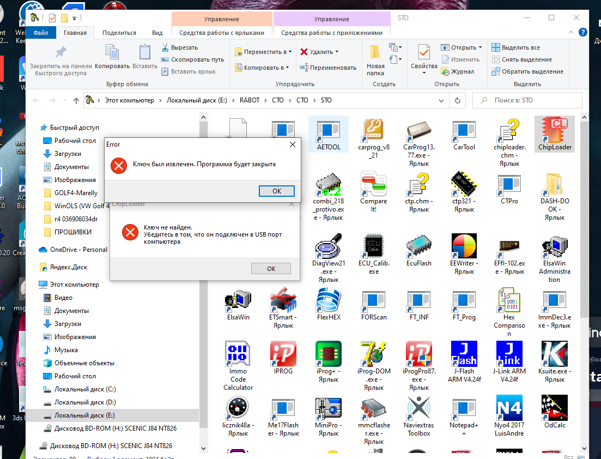Open the Поделиться ribbon tab

119,33
